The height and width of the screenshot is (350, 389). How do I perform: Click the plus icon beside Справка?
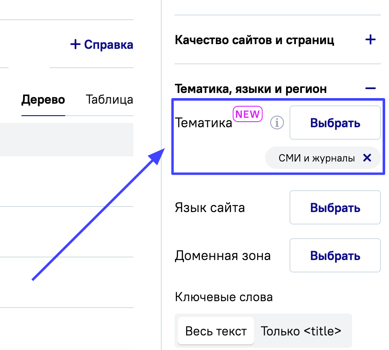75,44
